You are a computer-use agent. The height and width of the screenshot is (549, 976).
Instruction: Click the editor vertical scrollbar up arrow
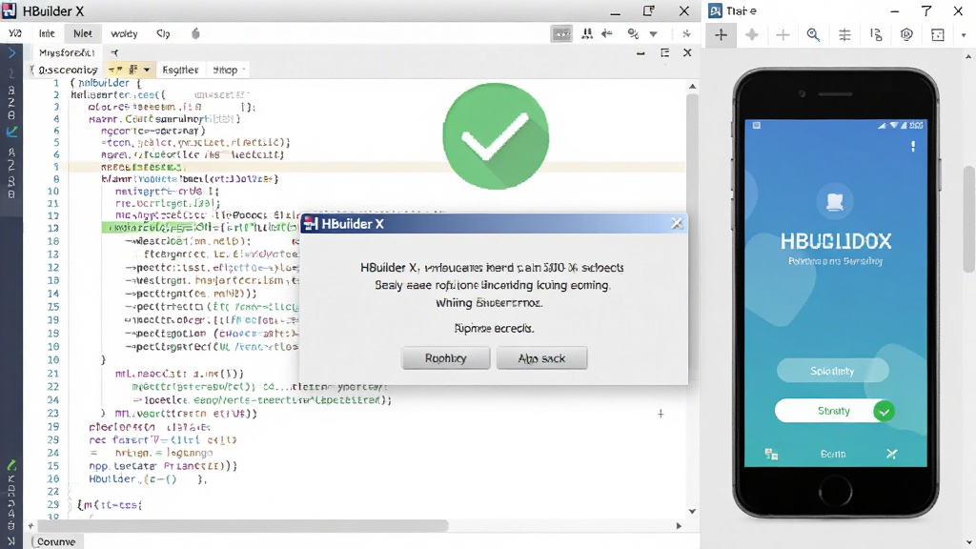692,87
